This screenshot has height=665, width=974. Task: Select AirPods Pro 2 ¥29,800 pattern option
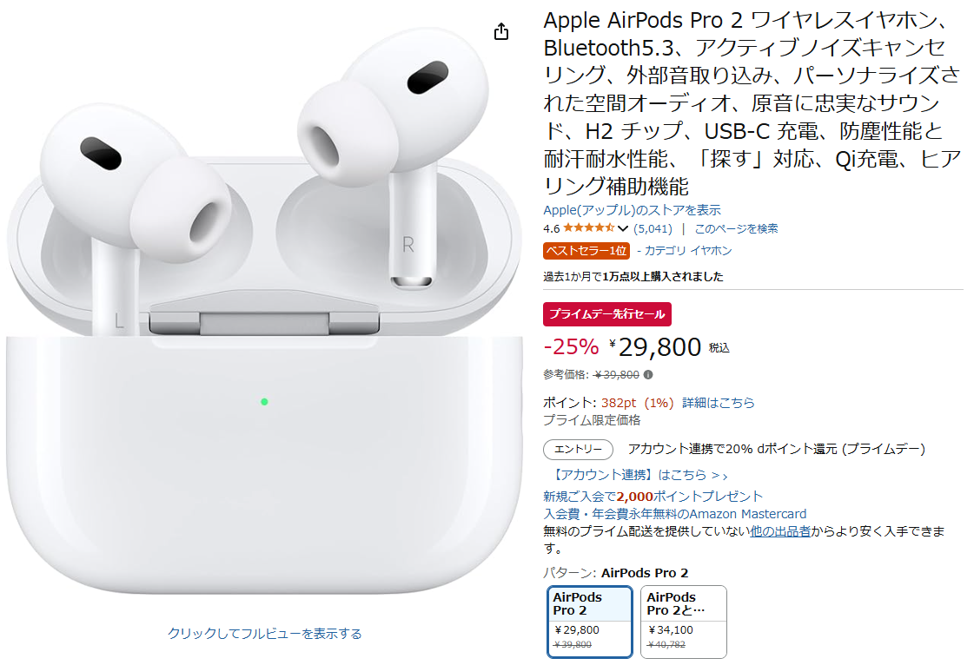(x=589, y=622)
